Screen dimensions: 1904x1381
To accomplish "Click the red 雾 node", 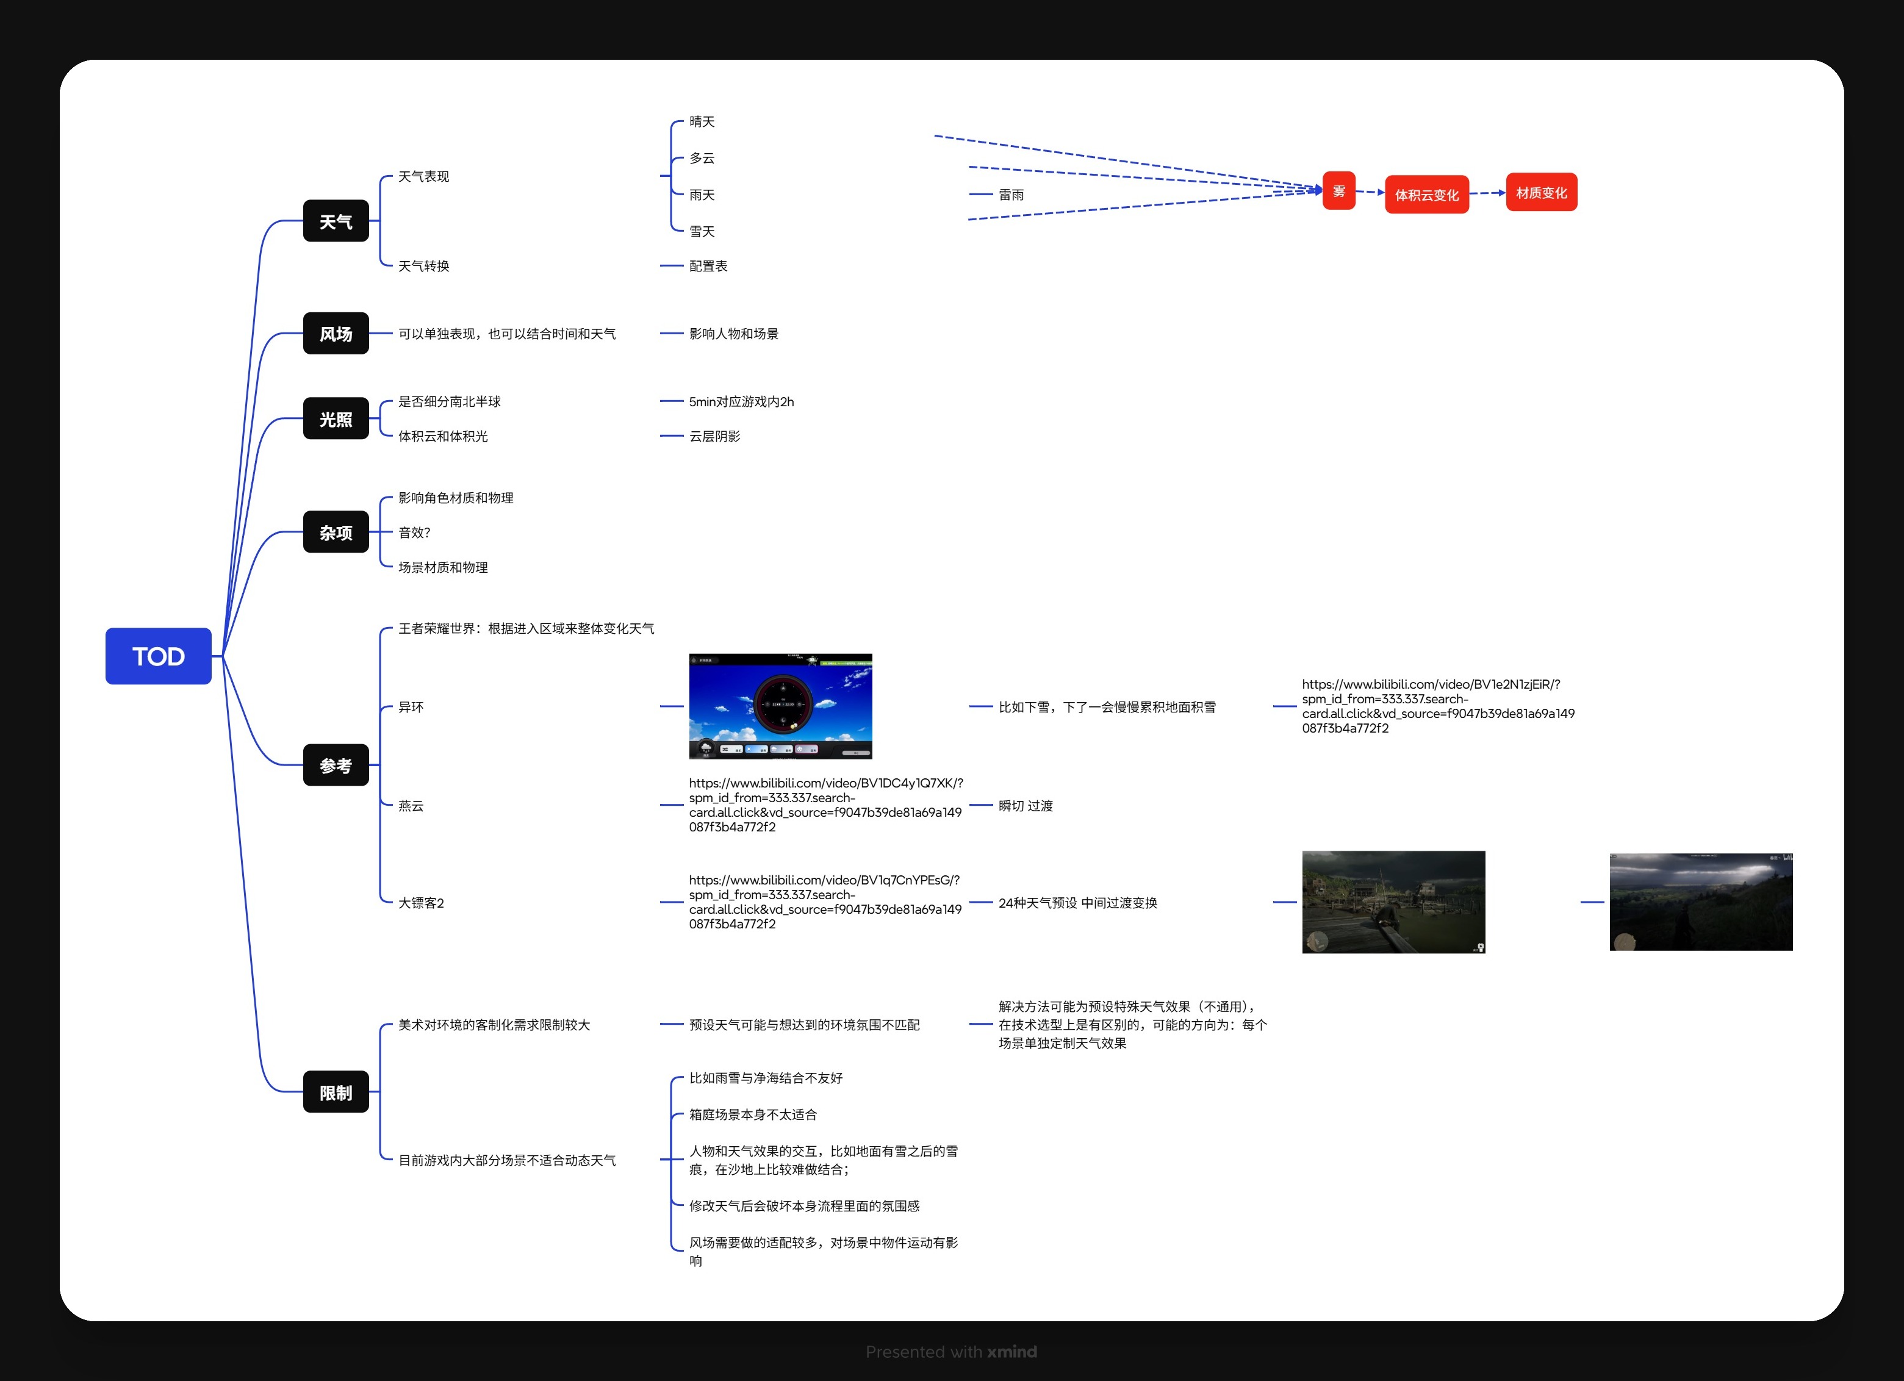I will pos(1338,192).
